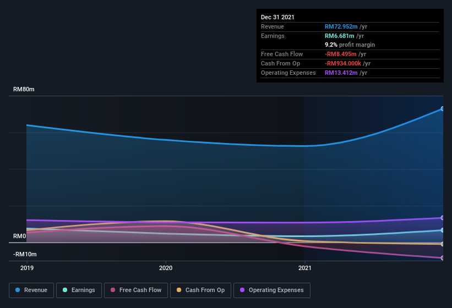Click the RM13.412m operating expenses value
Screen dimensions: 452x308
pyautogui.click(x=341, y=73)
